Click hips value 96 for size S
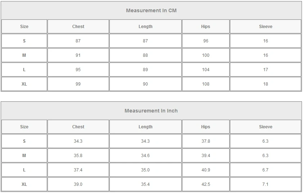This screenshot has width=303, height=193. coord(205,41)
